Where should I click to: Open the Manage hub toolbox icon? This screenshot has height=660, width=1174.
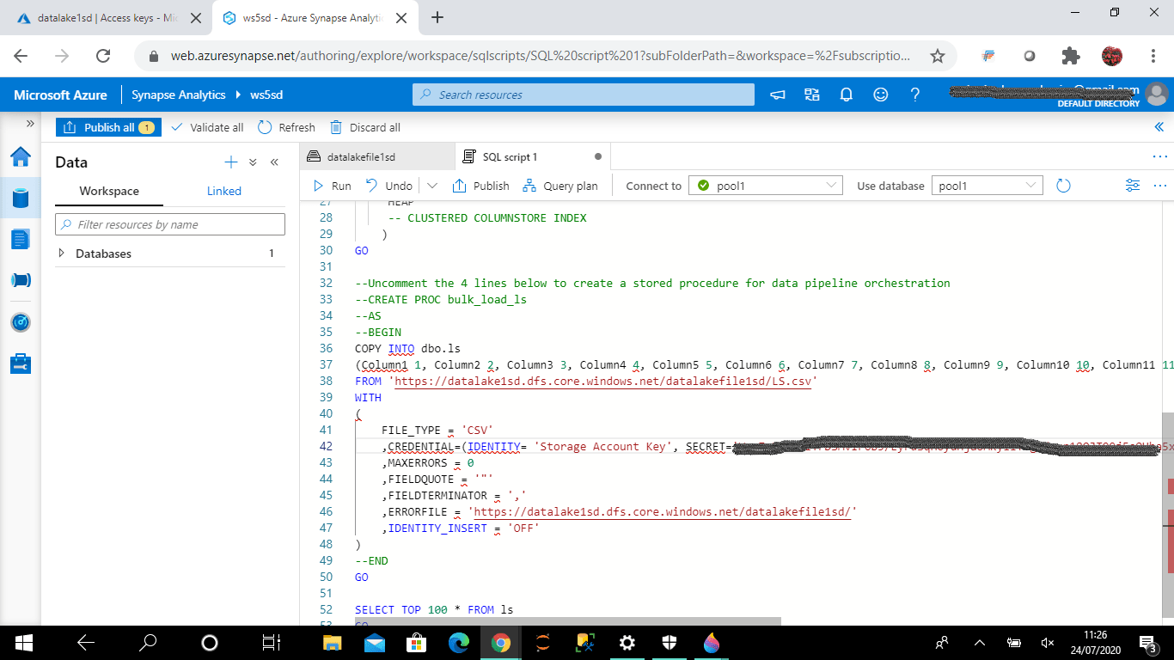pyautogui.click(x=21, y=364)
